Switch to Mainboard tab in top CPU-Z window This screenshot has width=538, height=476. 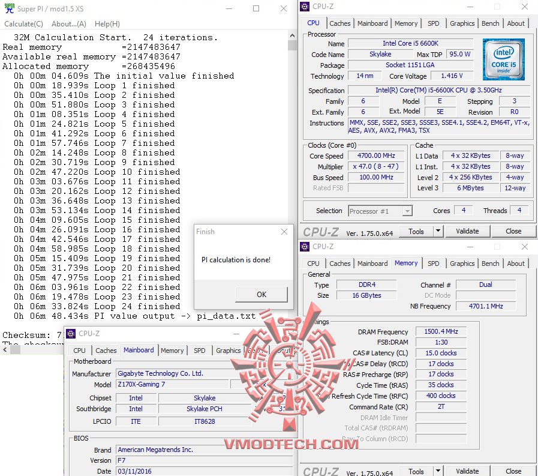tap(372, 23)
